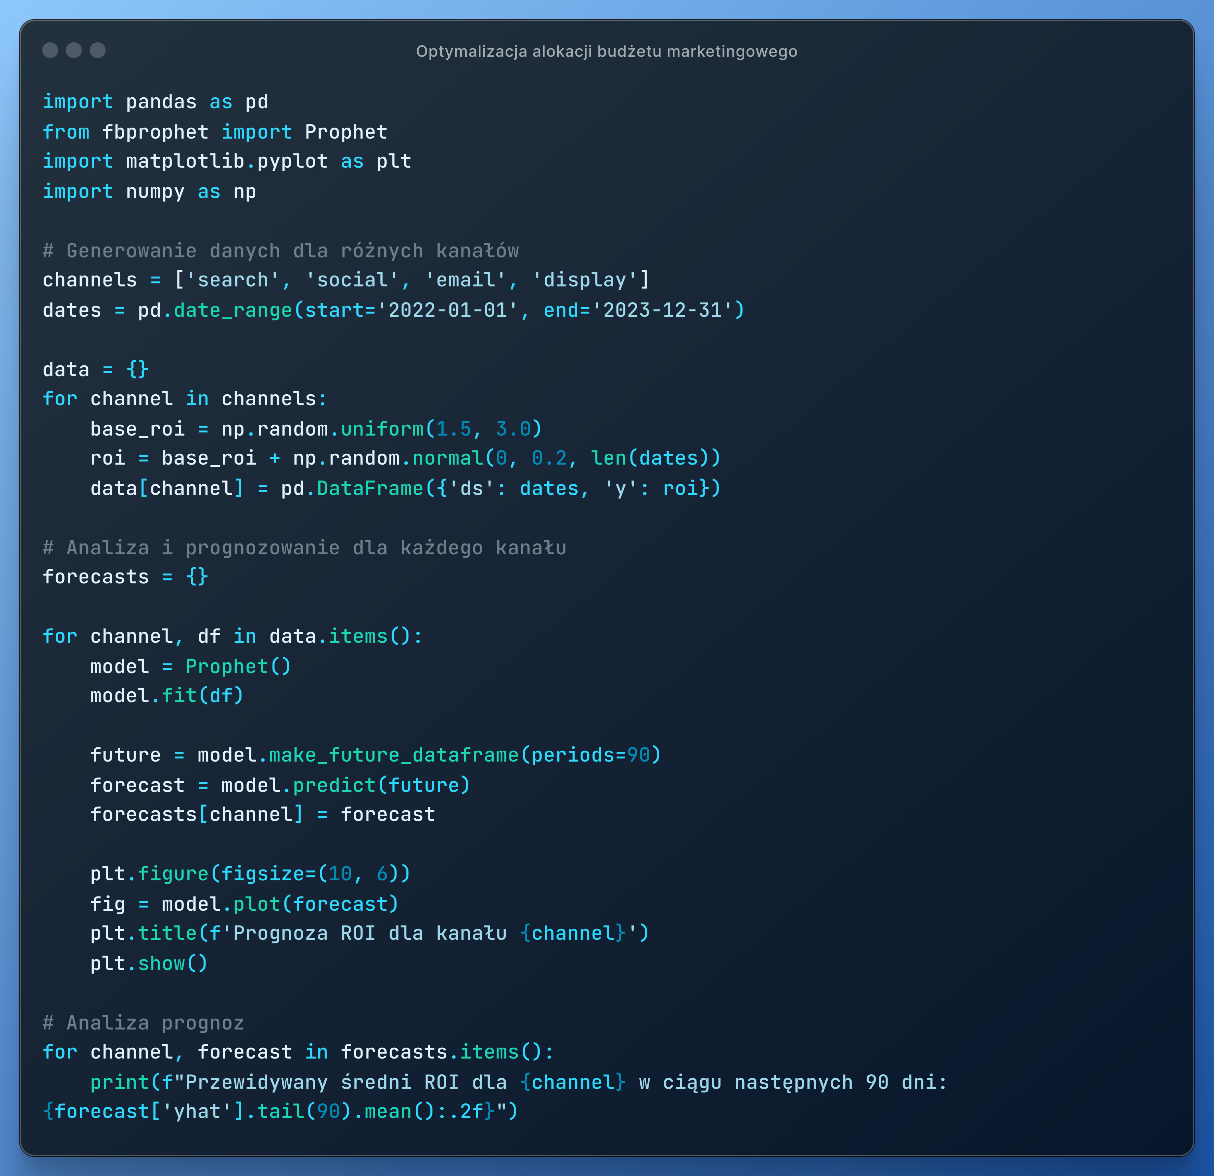1214x1176 pixels.
Task: Click 'uniform' in the base_roi line
Action: [382, 429]
